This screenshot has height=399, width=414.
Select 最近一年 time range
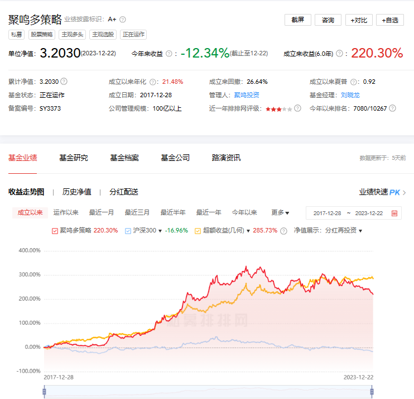209,212
